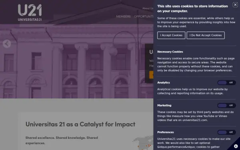Open the About Us link

pyautogui.click(x=148, y=8)
